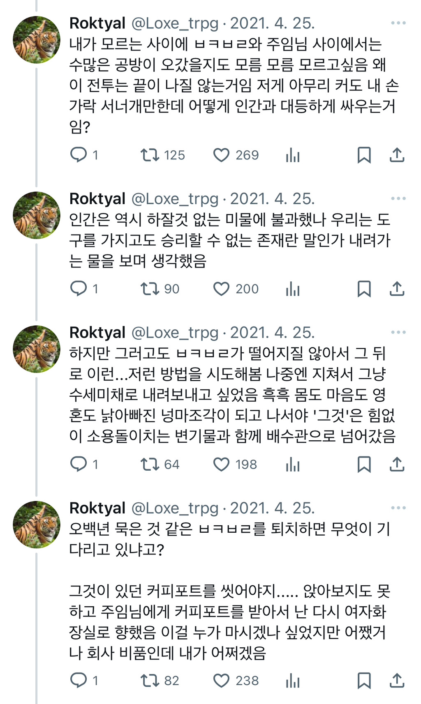
Task: Open more options on the 198-like tweet
Action: [x=398, y=332]
